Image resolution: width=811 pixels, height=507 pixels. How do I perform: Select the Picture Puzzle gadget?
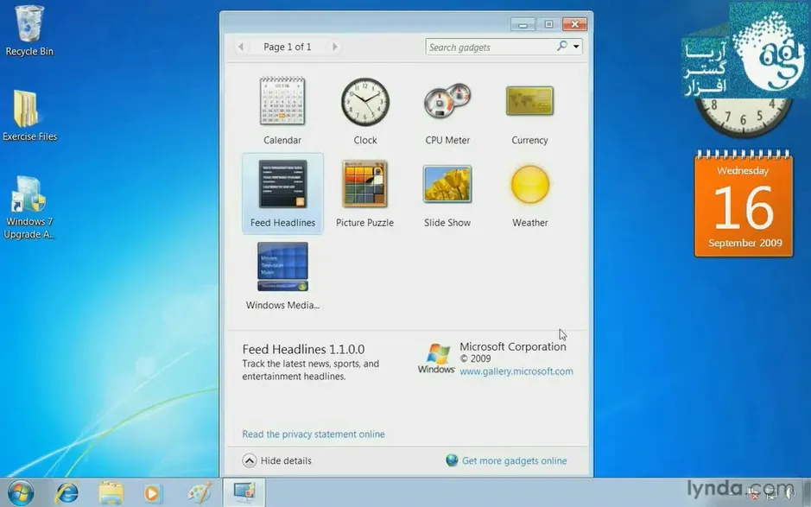pos(364,184)
